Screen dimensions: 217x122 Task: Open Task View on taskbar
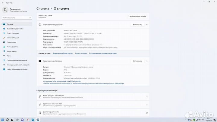click(12, 120)
